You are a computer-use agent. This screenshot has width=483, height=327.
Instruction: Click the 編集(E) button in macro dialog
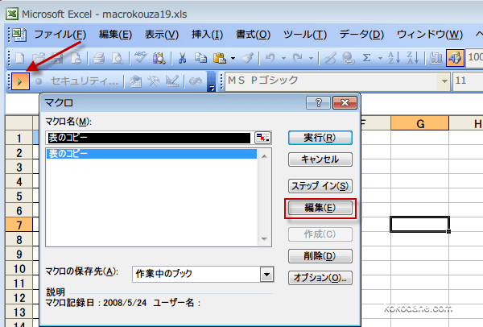tap(320, 208)
